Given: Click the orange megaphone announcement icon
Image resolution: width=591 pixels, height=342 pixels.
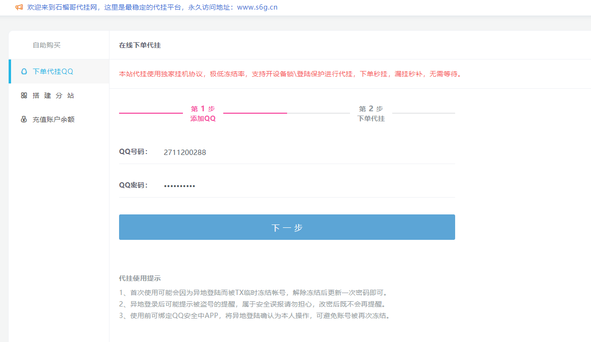Looking at the screenshot, I should (x=19, y=7).
